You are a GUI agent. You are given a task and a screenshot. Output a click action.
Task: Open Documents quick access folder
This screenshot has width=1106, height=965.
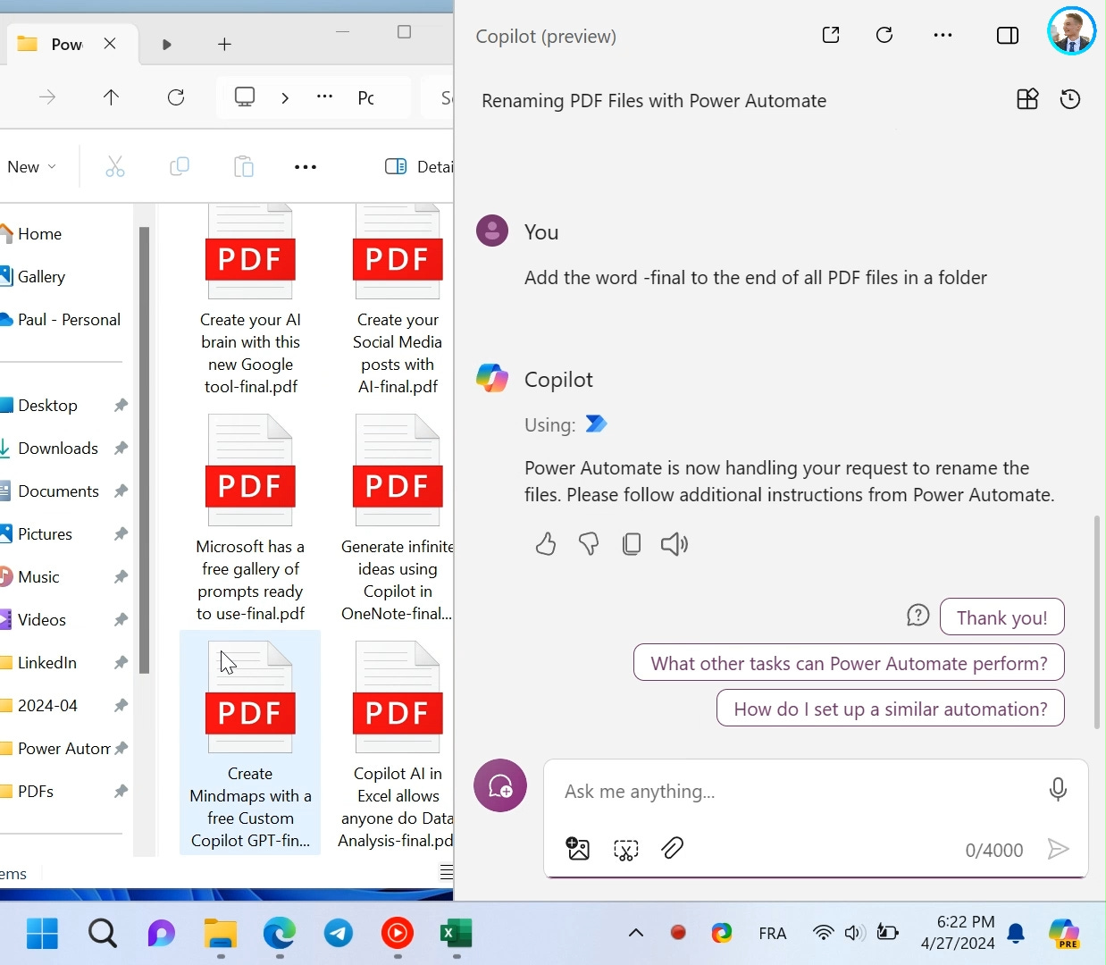point(58,491)
